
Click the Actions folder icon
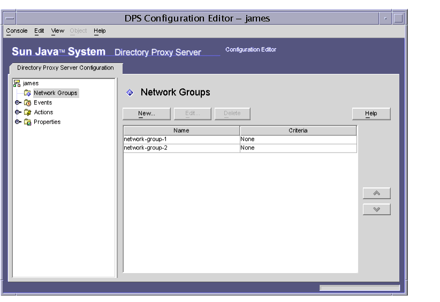[27, 112]
